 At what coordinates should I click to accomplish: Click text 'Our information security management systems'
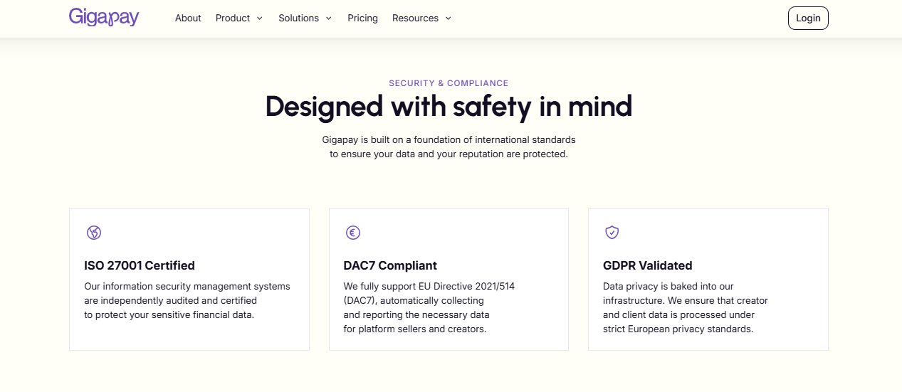tap(187, 286)
